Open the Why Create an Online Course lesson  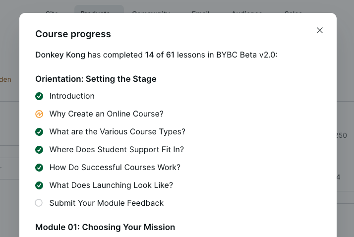coord(106,114)
